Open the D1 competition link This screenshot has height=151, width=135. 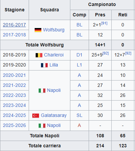[x=79, y=55]
